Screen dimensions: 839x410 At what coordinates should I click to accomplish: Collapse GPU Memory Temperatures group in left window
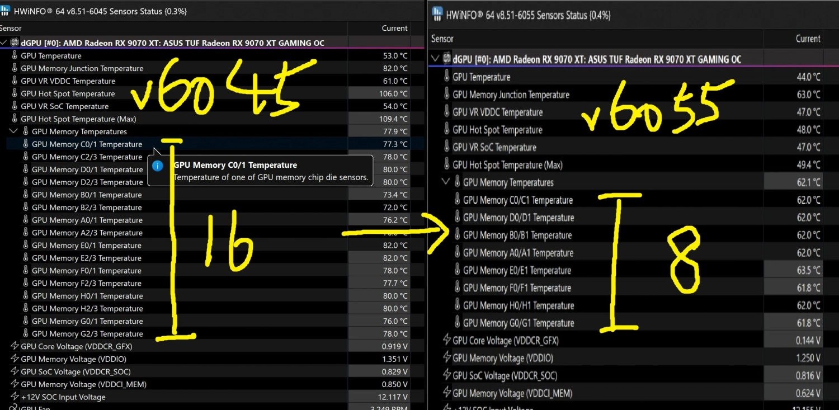pos(14,131)
